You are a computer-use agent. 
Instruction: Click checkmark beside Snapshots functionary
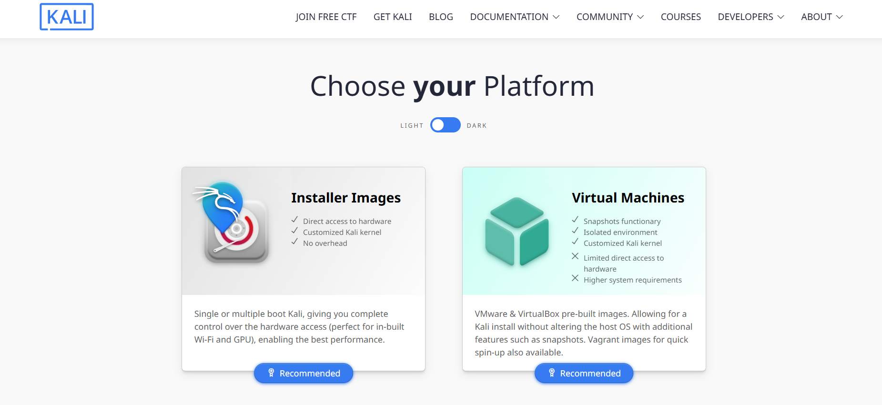pyautogui.click(x=575, y=220)
